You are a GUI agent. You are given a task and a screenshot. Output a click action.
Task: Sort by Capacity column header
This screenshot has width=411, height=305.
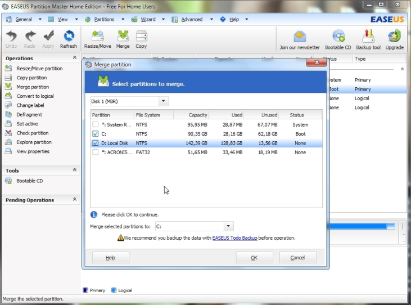191,115
